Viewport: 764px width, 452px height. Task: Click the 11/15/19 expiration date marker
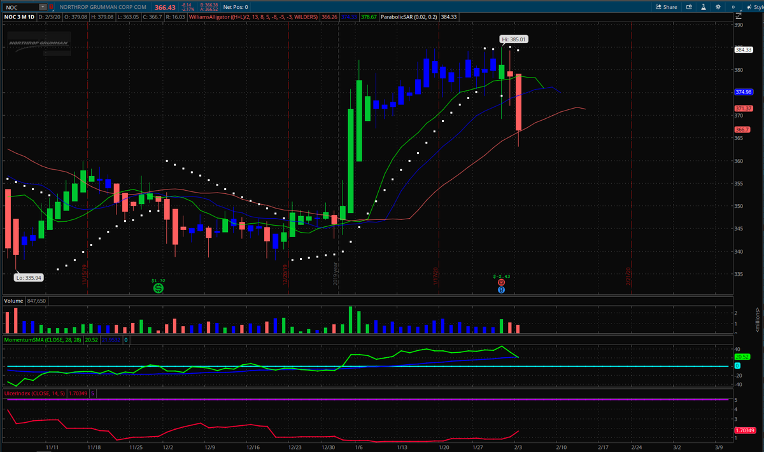[x=83, y=275]
